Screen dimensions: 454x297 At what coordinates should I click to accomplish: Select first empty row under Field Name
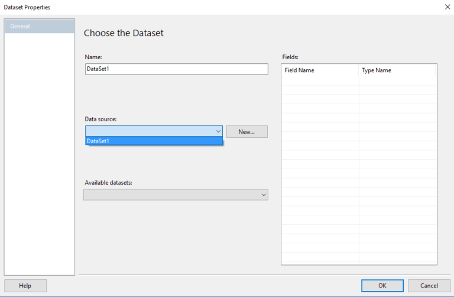[x=320, y=80]
